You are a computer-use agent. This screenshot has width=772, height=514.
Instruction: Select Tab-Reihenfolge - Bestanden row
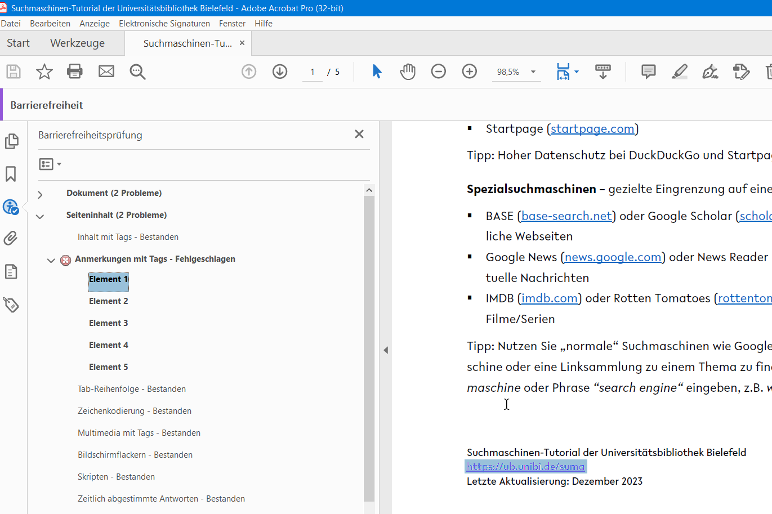132,389
